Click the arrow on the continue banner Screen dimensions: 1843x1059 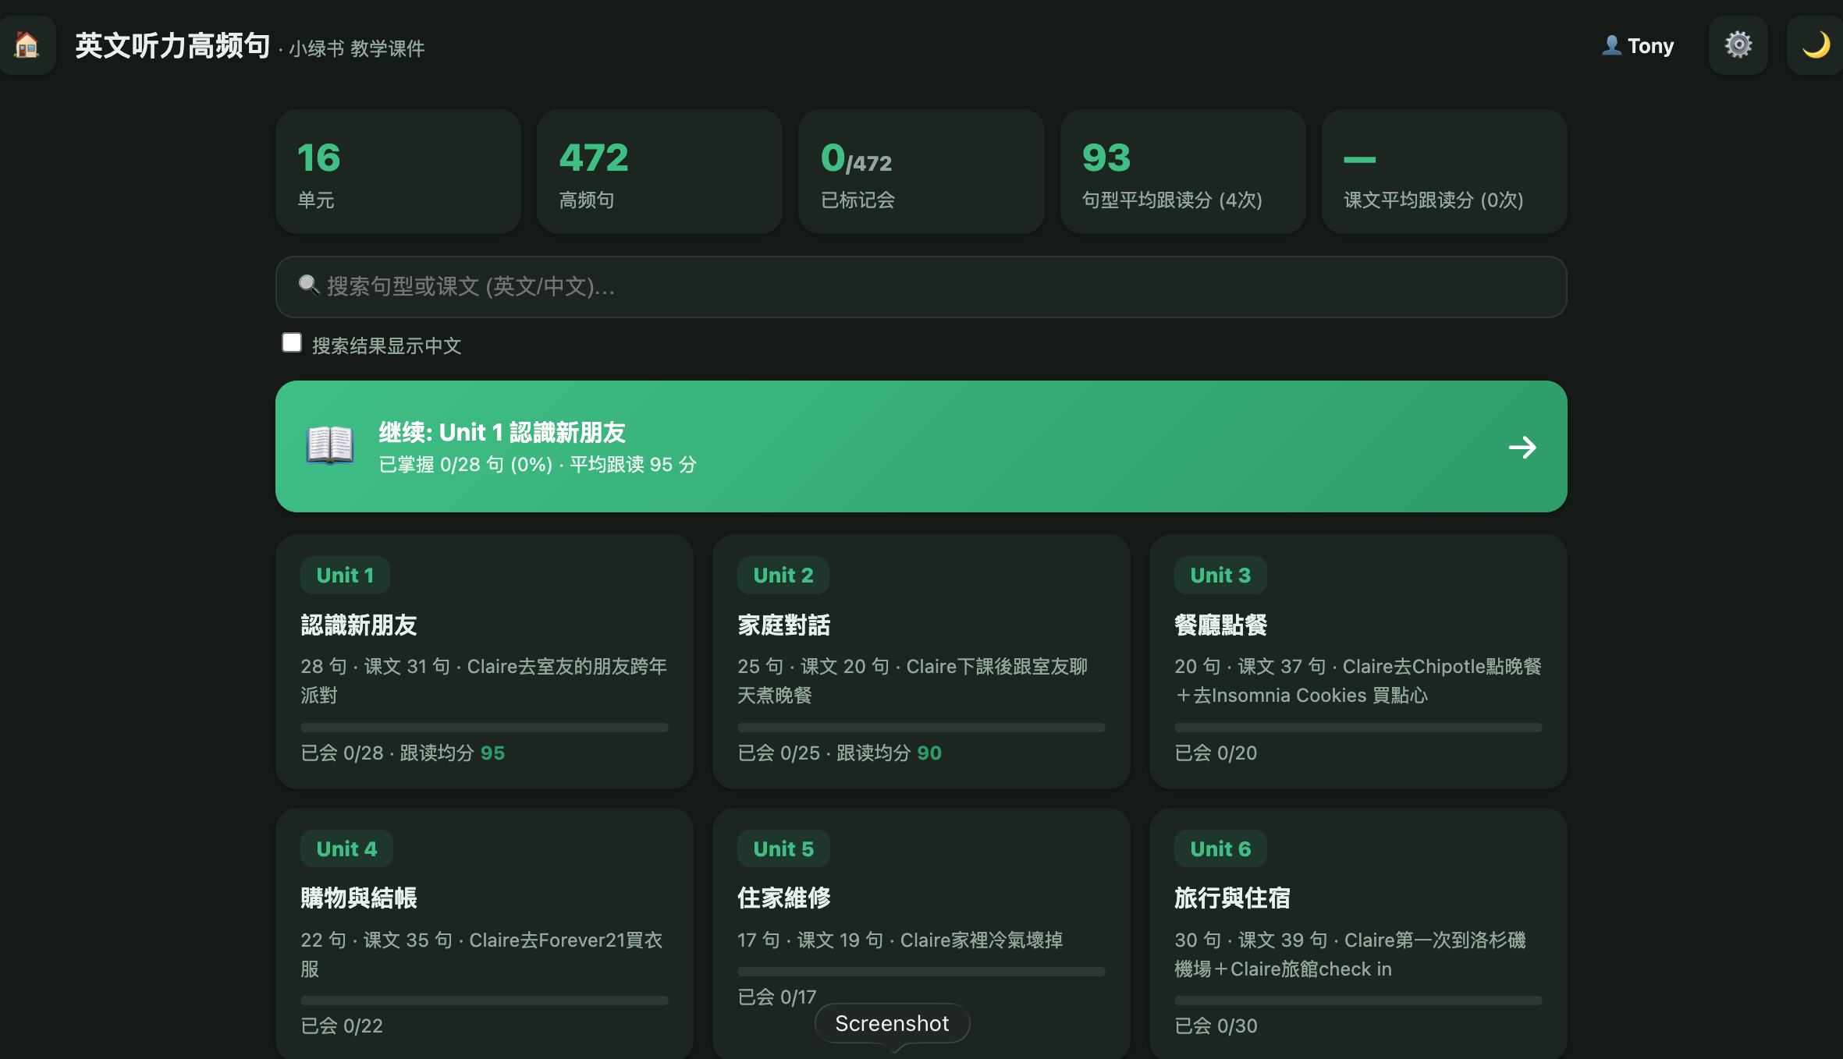pos(1522,447)
